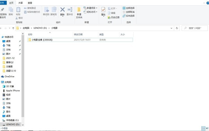This screenshot has height=131, width=209.
Task: Open the Easy Access (轻松访问) dropdown
Action: [91, 12]
